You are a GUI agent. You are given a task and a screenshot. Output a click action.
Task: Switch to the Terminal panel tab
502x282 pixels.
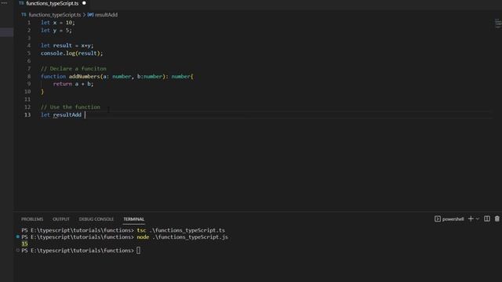tap(134, 219)
